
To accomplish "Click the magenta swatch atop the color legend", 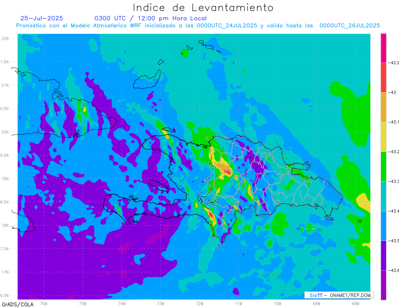I will (x=383, y=48).
